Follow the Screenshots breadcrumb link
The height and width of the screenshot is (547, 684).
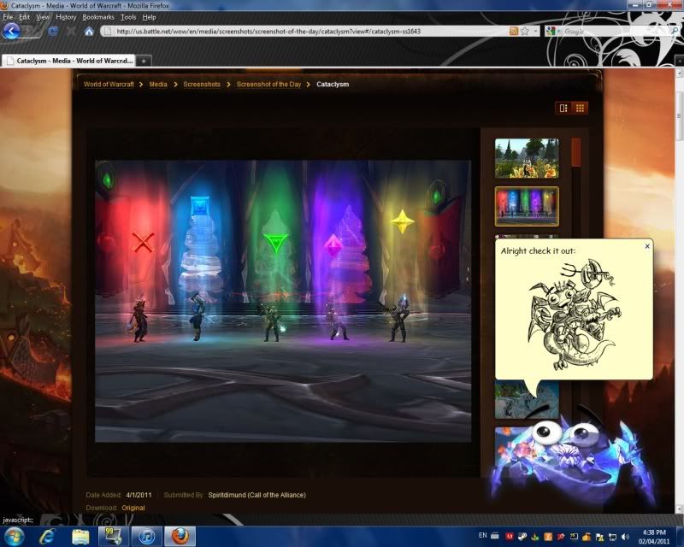(202, 85)
